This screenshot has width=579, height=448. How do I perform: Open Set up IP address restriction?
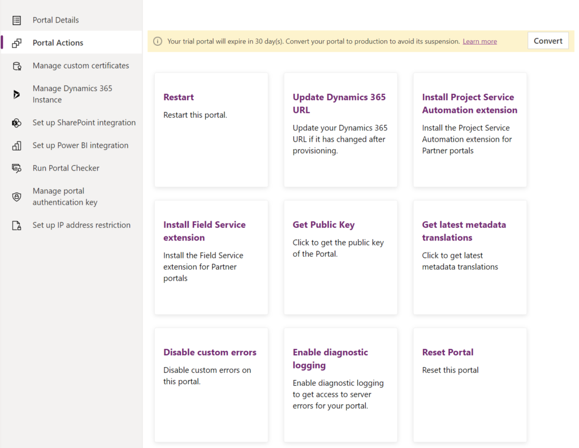pos(71,225)
